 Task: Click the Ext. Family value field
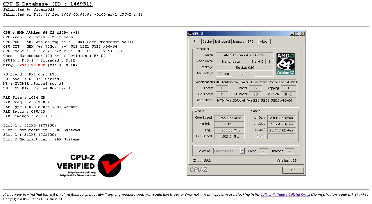(222, 94)
